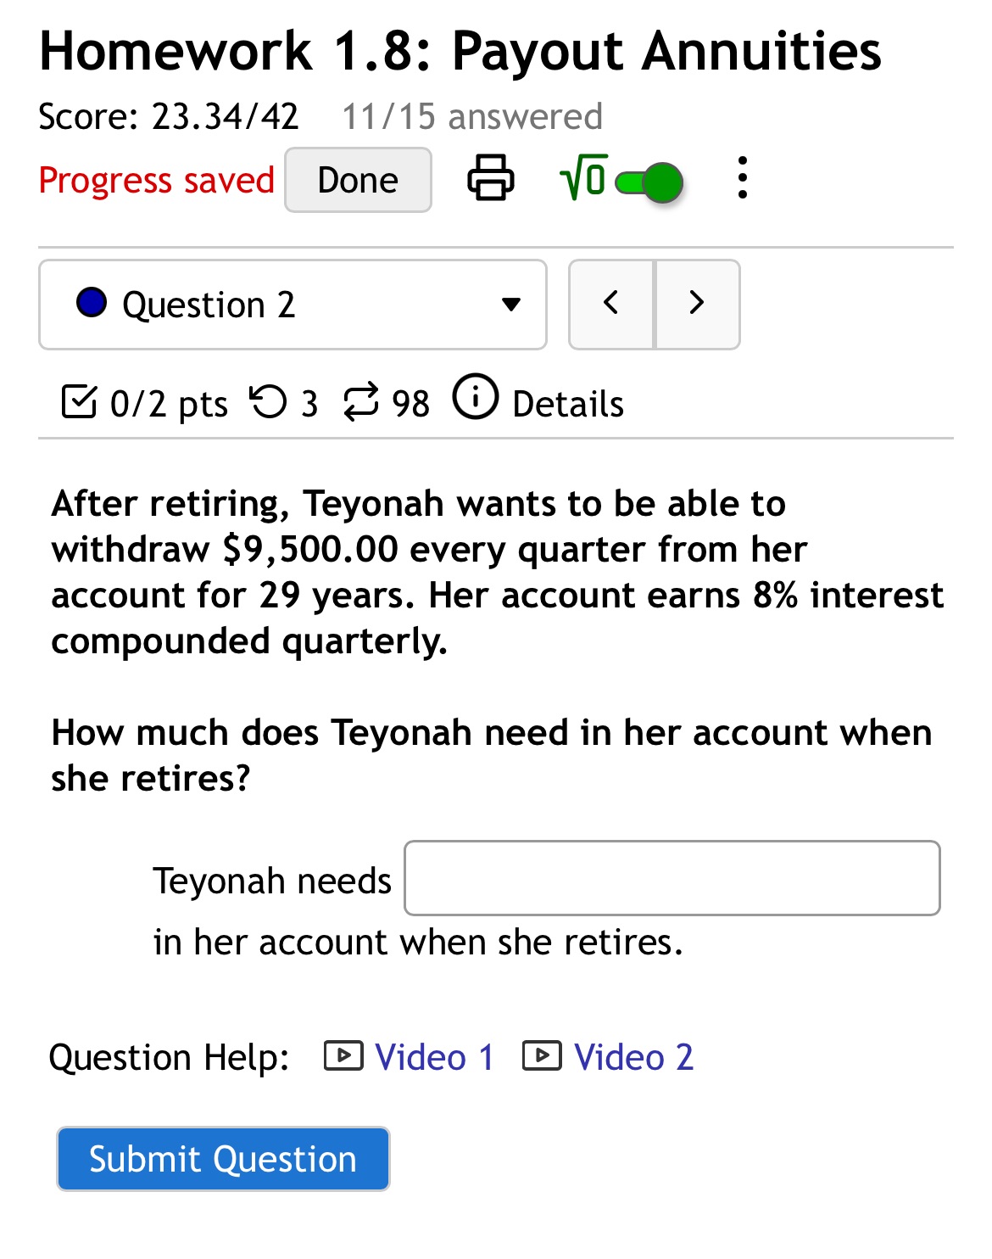992x1259 pixels.
Task: Click the Video 2 play icon
Action: [x=542, y=1056]
